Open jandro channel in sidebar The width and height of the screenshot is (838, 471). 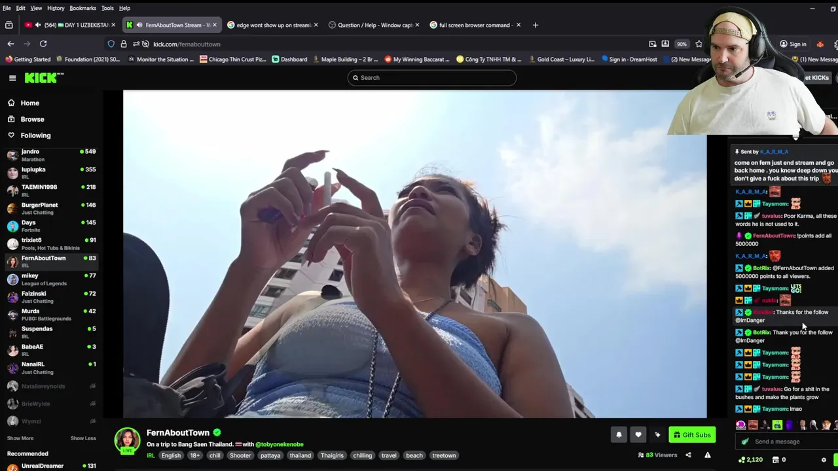[51, 155]
